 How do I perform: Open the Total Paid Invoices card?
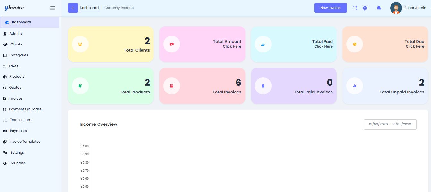(294, 86)
